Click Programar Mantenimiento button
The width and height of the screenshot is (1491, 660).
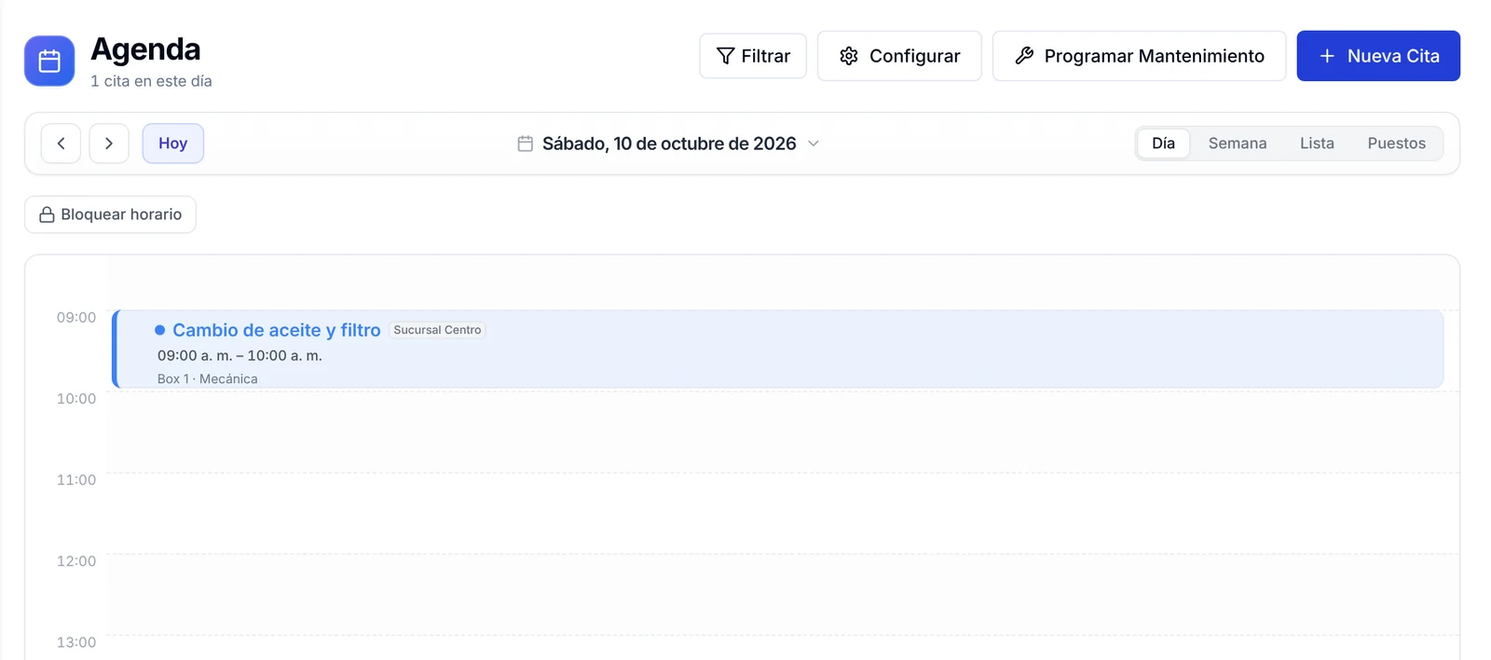coord(1139,56)
